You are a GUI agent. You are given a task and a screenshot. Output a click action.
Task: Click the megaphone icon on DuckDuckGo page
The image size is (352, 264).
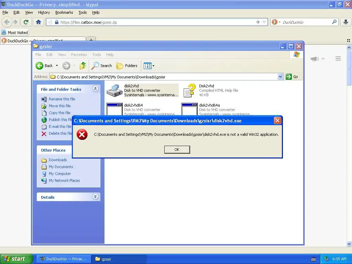click(x=315, y=58)
